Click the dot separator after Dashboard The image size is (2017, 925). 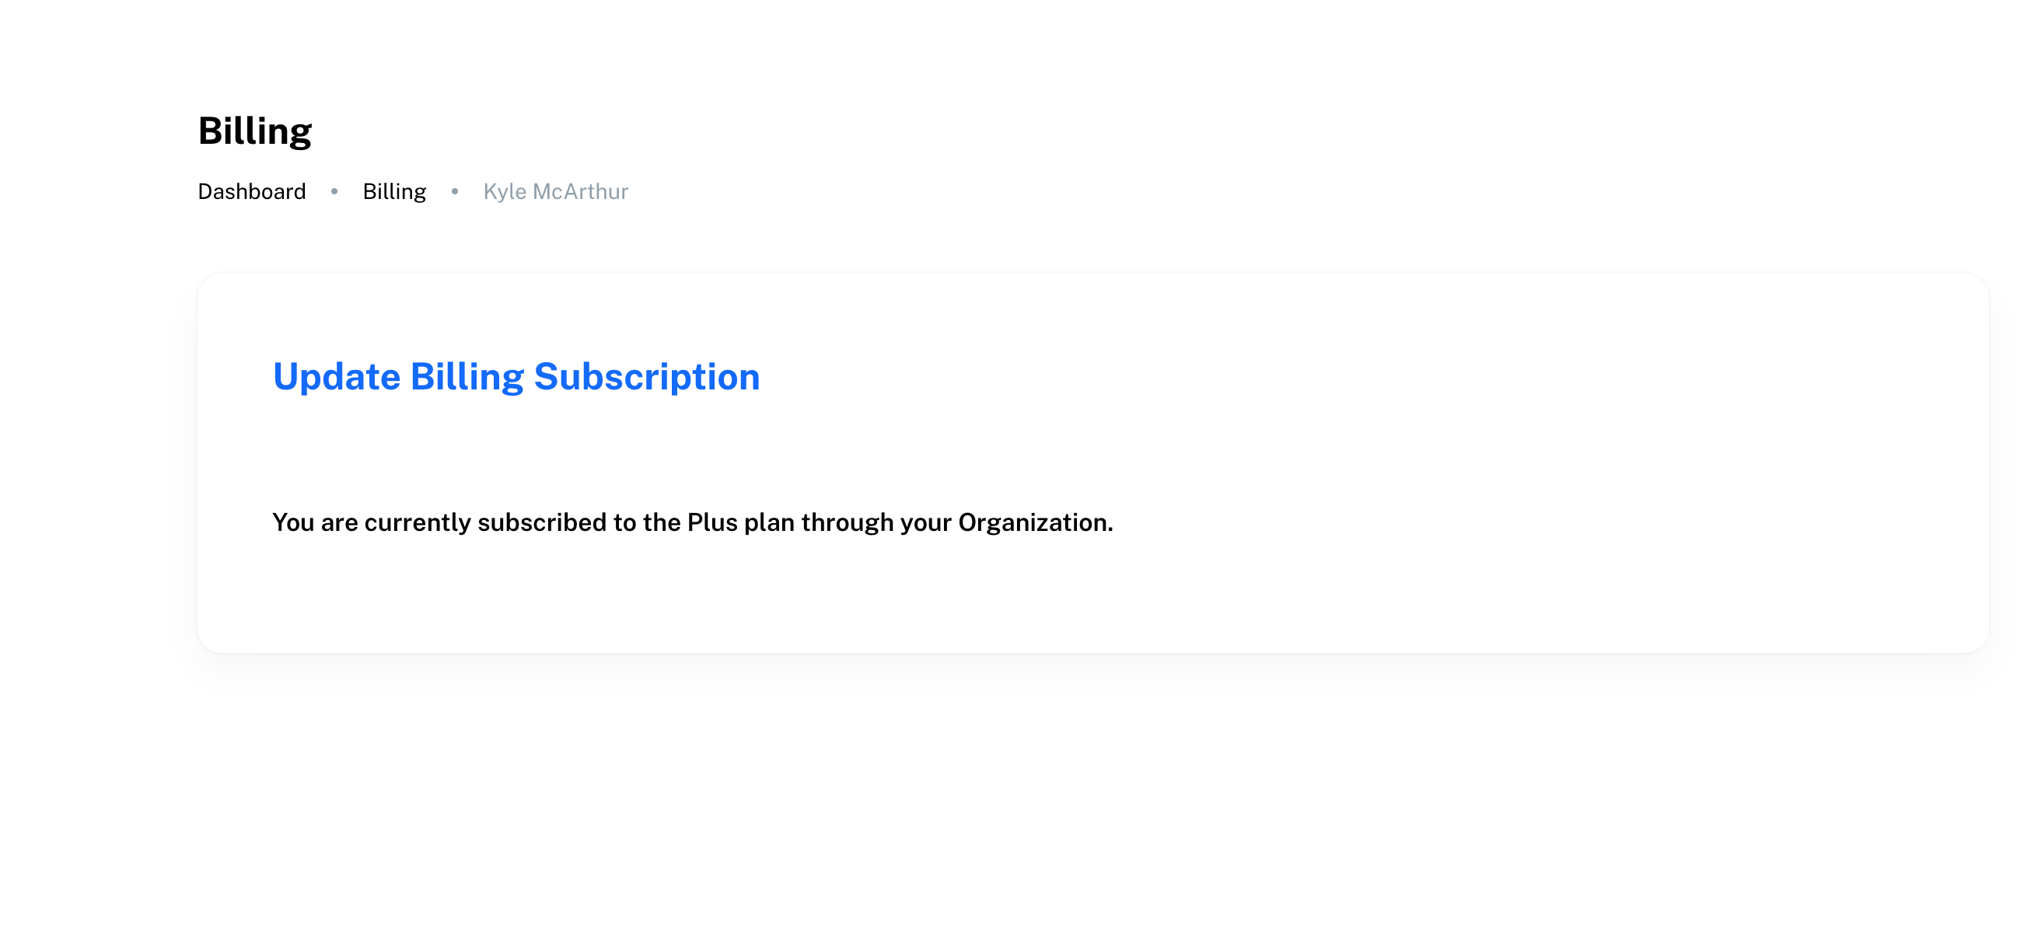coord(334,191)
